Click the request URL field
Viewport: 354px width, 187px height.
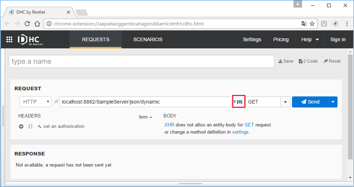point(145,102)
